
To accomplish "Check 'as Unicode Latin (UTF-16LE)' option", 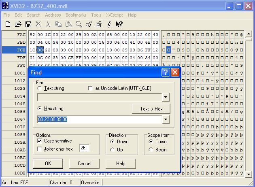I will pyautogui.click(x=91, y=88).
